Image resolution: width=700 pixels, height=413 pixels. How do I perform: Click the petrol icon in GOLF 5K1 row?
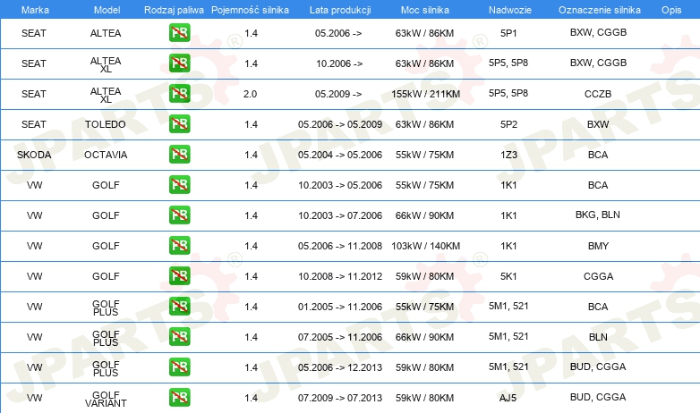click(179, 275)
